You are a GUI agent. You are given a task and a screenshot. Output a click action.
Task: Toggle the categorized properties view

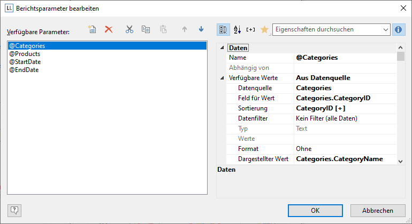pos(224,30)
